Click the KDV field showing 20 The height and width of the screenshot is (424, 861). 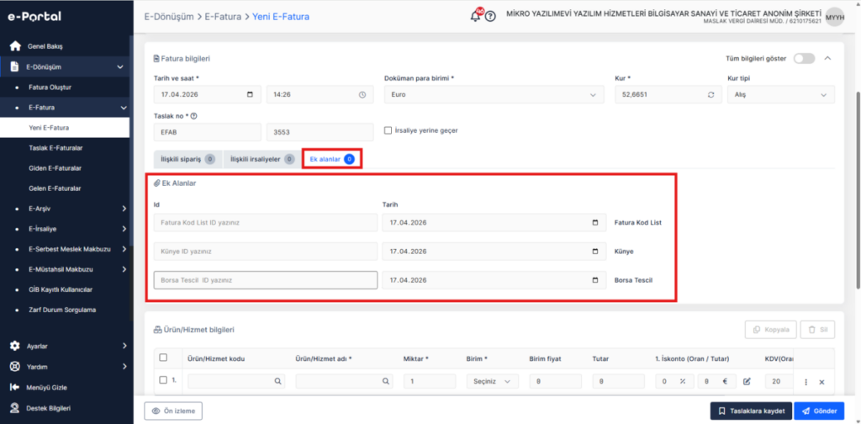coord(779,381)
